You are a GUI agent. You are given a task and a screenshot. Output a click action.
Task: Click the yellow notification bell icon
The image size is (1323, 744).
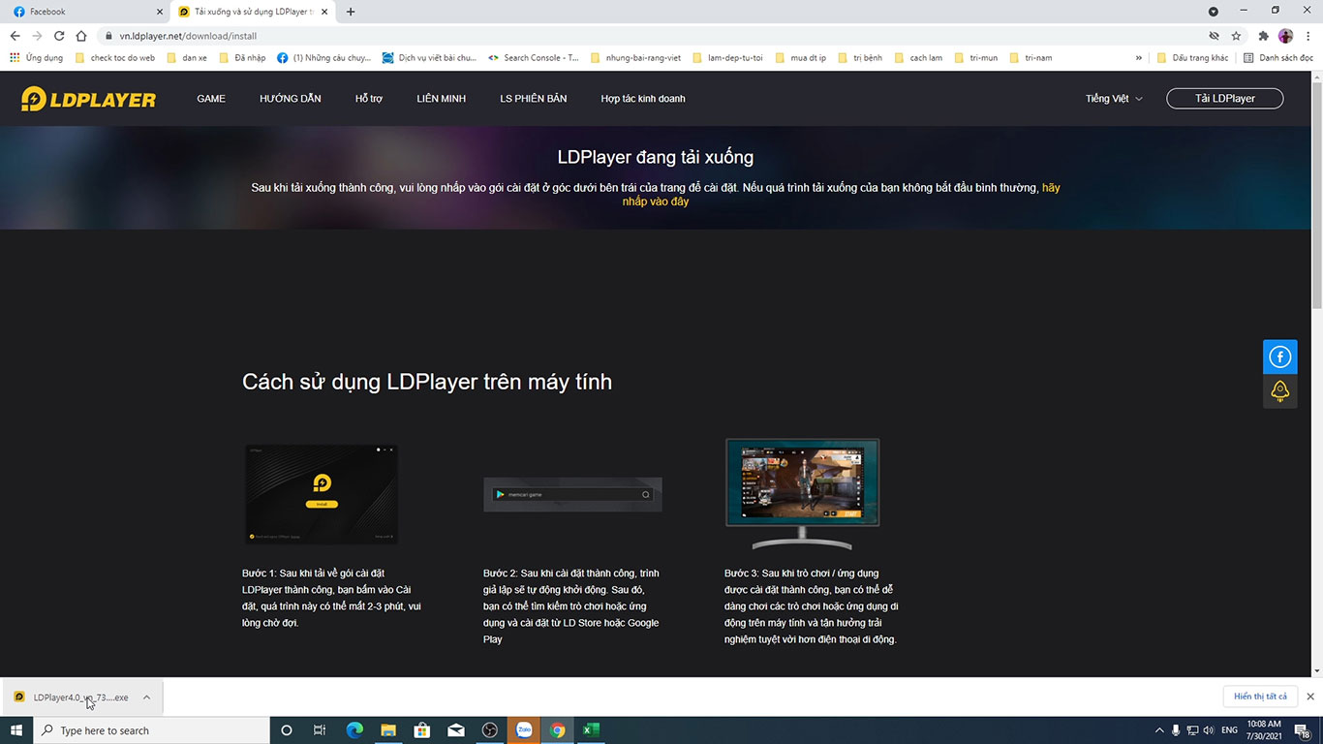pyautogui.click(x=1279, y=391)
